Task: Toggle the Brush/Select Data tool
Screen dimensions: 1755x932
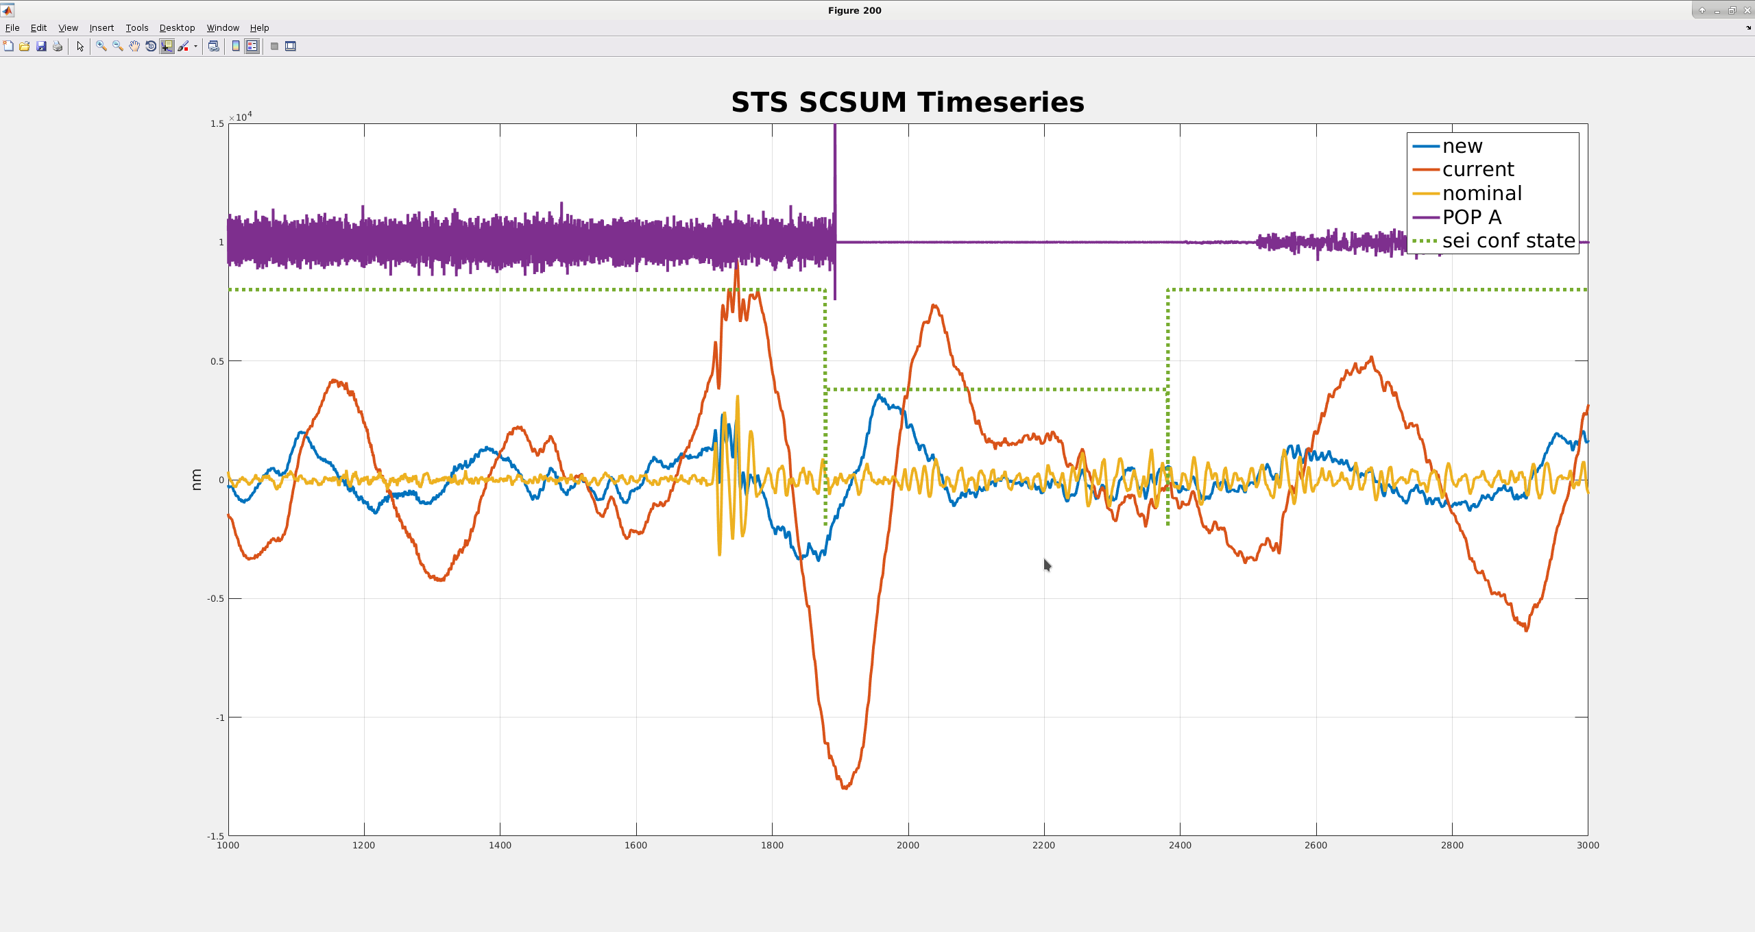Action: [x=183, y=46]
